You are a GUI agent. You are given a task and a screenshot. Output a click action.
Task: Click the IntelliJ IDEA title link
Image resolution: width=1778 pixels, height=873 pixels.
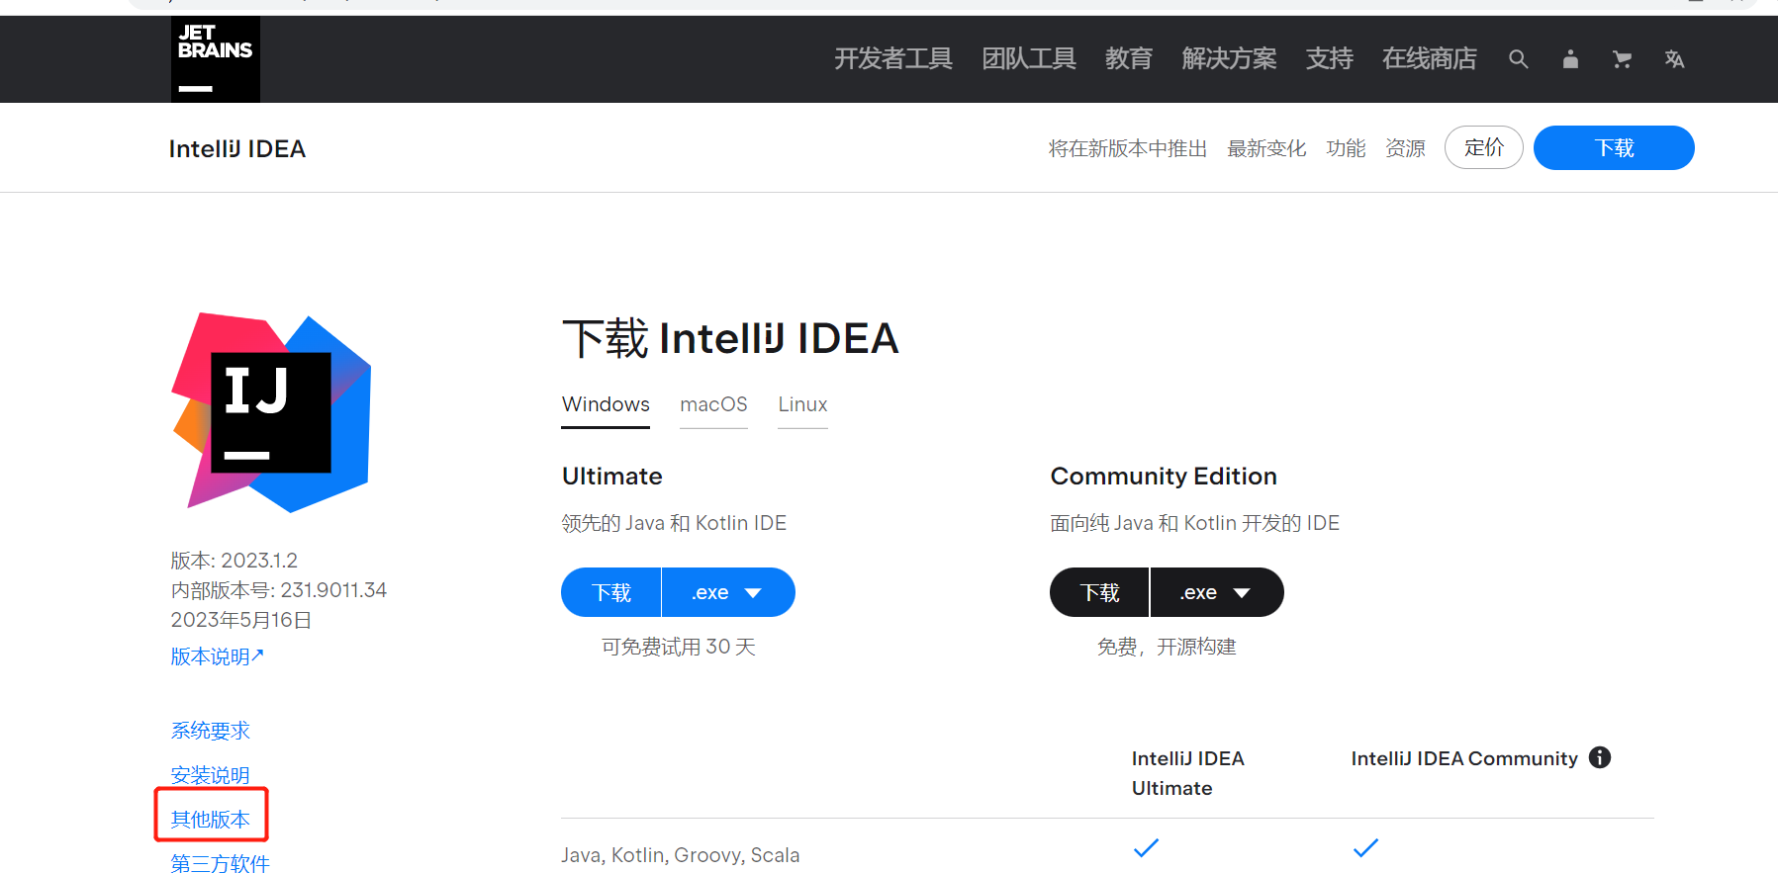point(237,149)
